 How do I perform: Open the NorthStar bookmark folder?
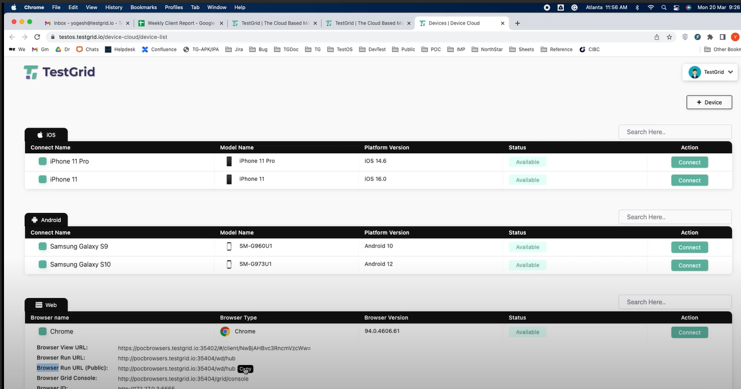click(x=487, y=49)
